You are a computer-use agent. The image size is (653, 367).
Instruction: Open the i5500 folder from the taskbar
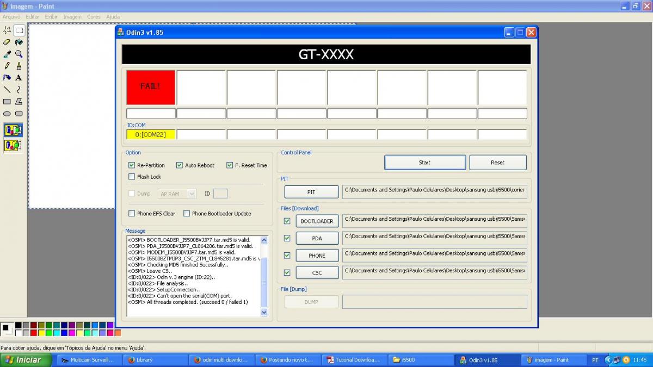[420, 360]
